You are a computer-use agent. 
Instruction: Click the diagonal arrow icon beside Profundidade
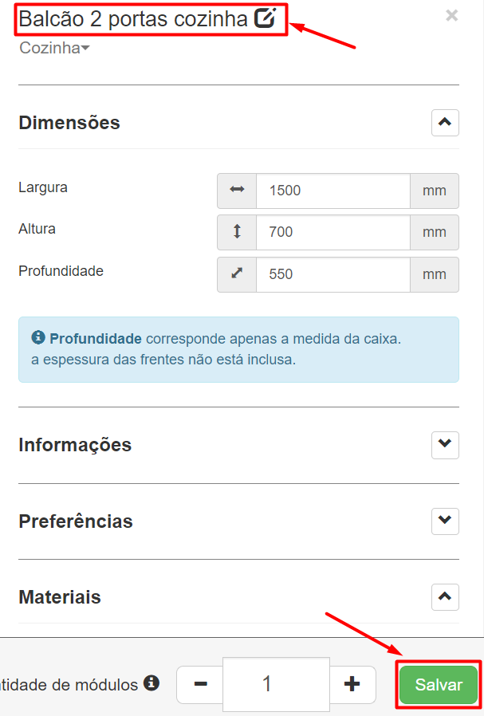(237, 274)
